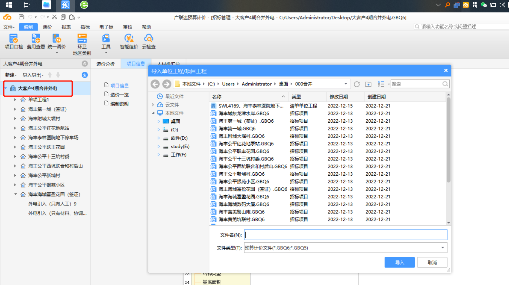Select file 海丰城东龙津水岸.GBQ6
The image size is (509, 285).
pos(244,113)
